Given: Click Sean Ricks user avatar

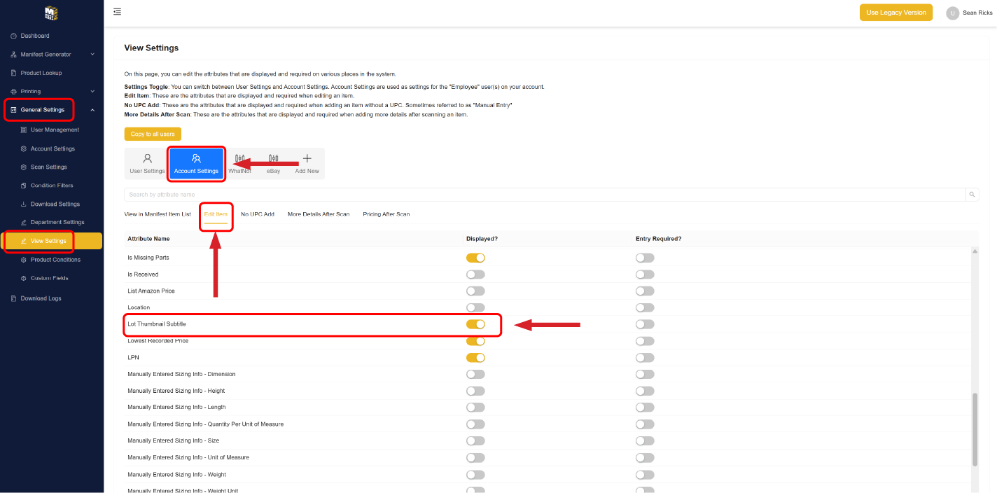Looking at the screenshot, I should [952, 13].
